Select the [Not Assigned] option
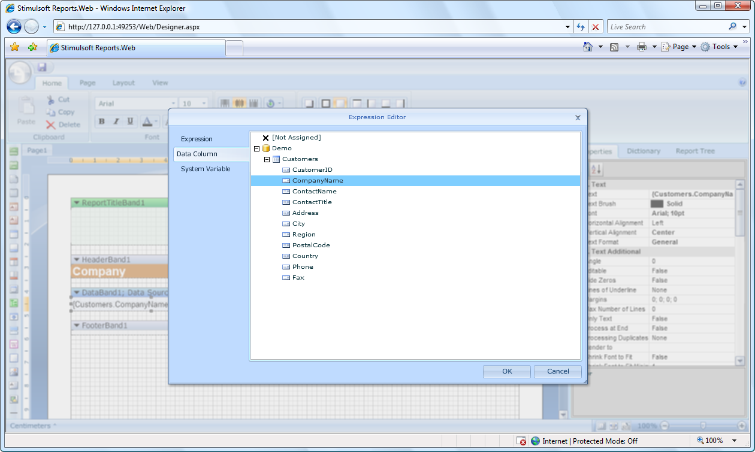The image size is (755, 452). coord(296,138)
